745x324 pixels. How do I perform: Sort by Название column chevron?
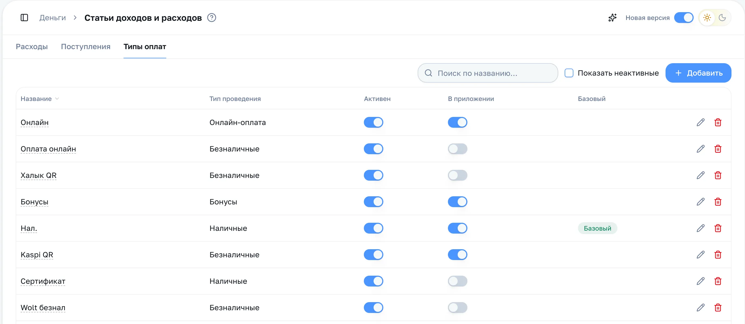click(x=57, y=99)
